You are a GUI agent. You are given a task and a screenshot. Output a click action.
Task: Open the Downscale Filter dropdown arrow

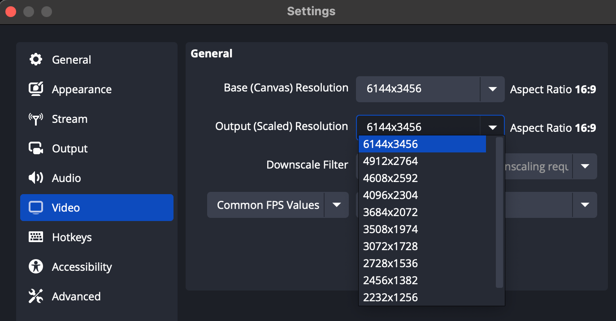585,166
